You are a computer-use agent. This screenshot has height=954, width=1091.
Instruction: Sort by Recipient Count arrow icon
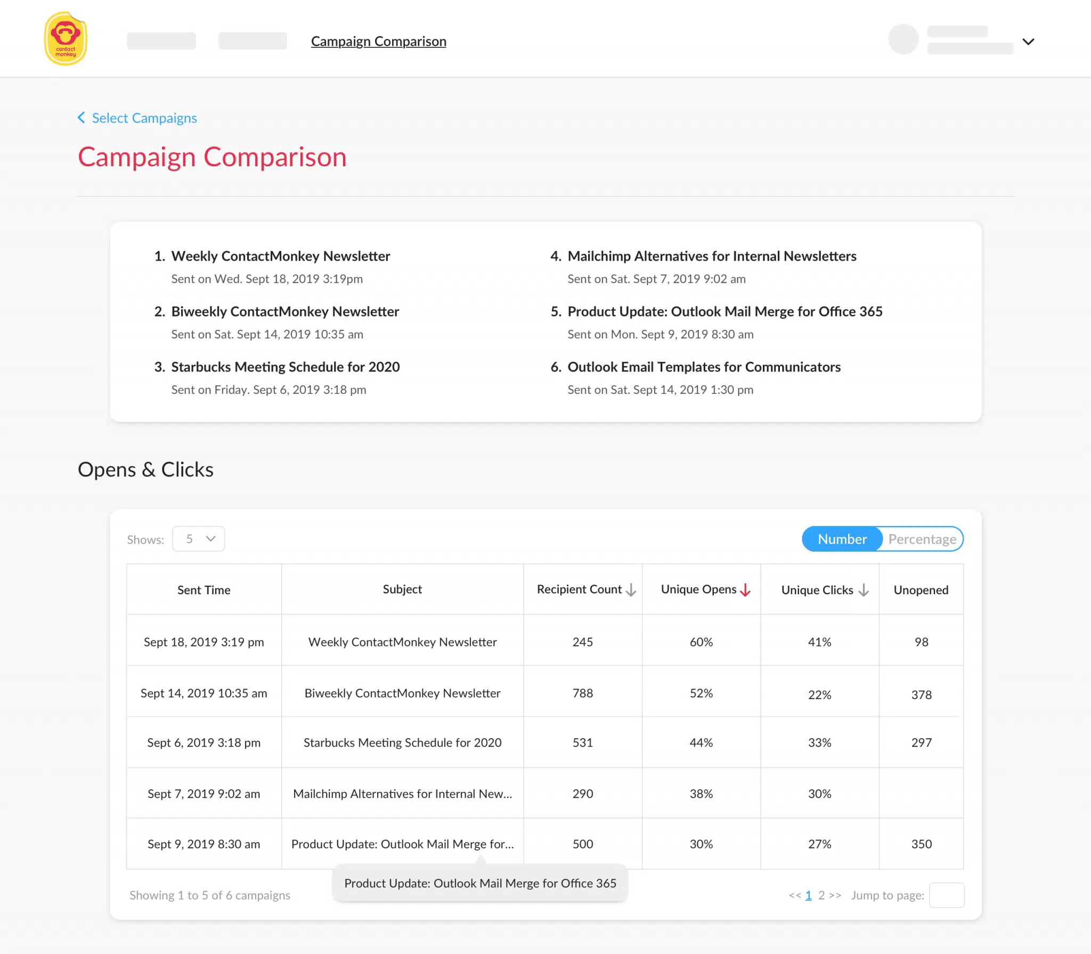point(631,590)
